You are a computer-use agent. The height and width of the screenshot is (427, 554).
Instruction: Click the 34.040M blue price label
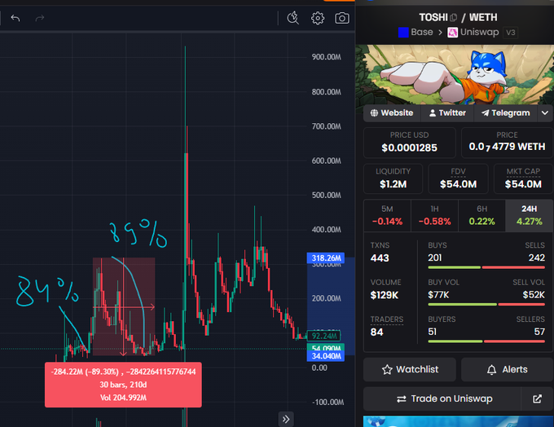click(x=326, y=356)
